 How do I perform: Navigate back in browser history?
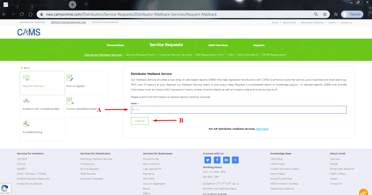pyautogui.click(x=4, y=14)
